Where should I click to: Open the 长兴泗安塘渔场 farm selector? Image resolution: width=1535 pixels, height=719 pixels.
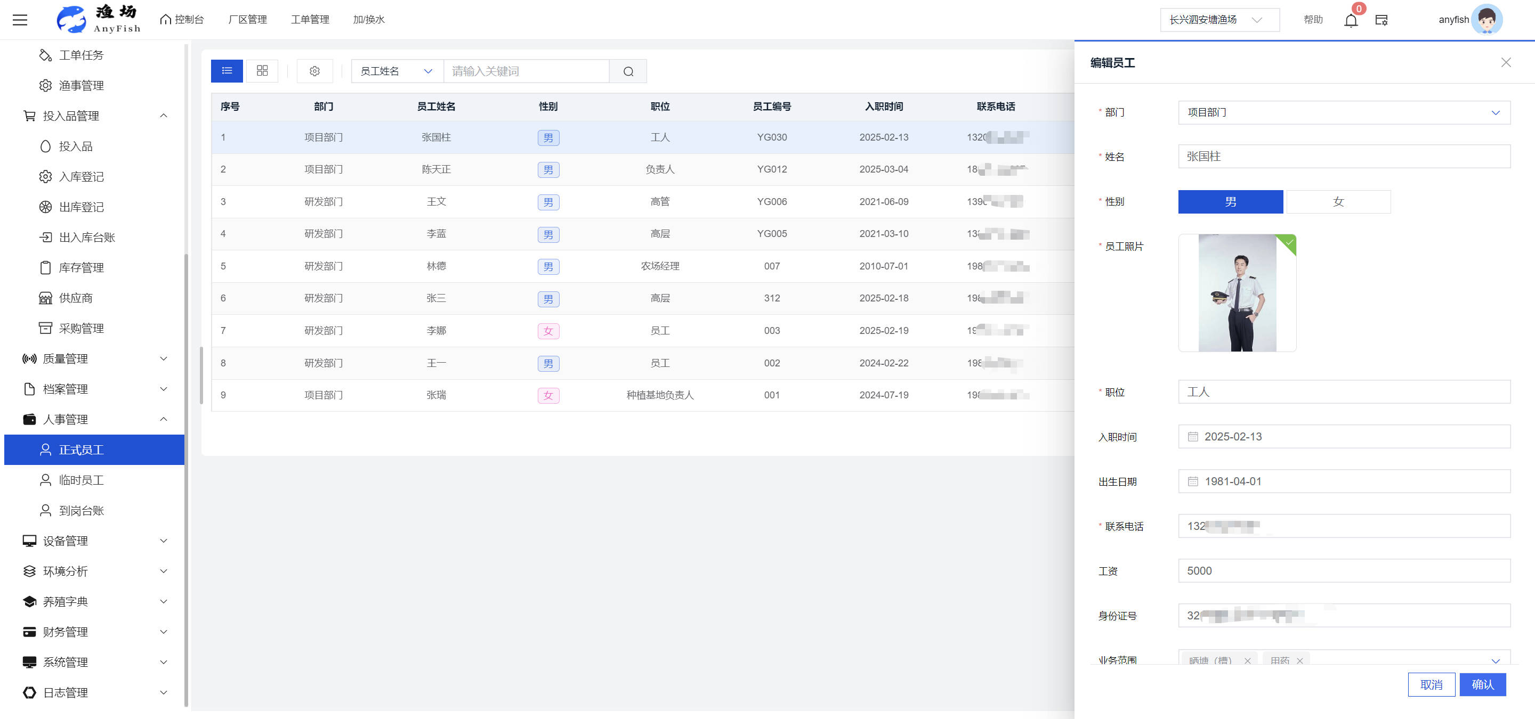[1218, 20]
